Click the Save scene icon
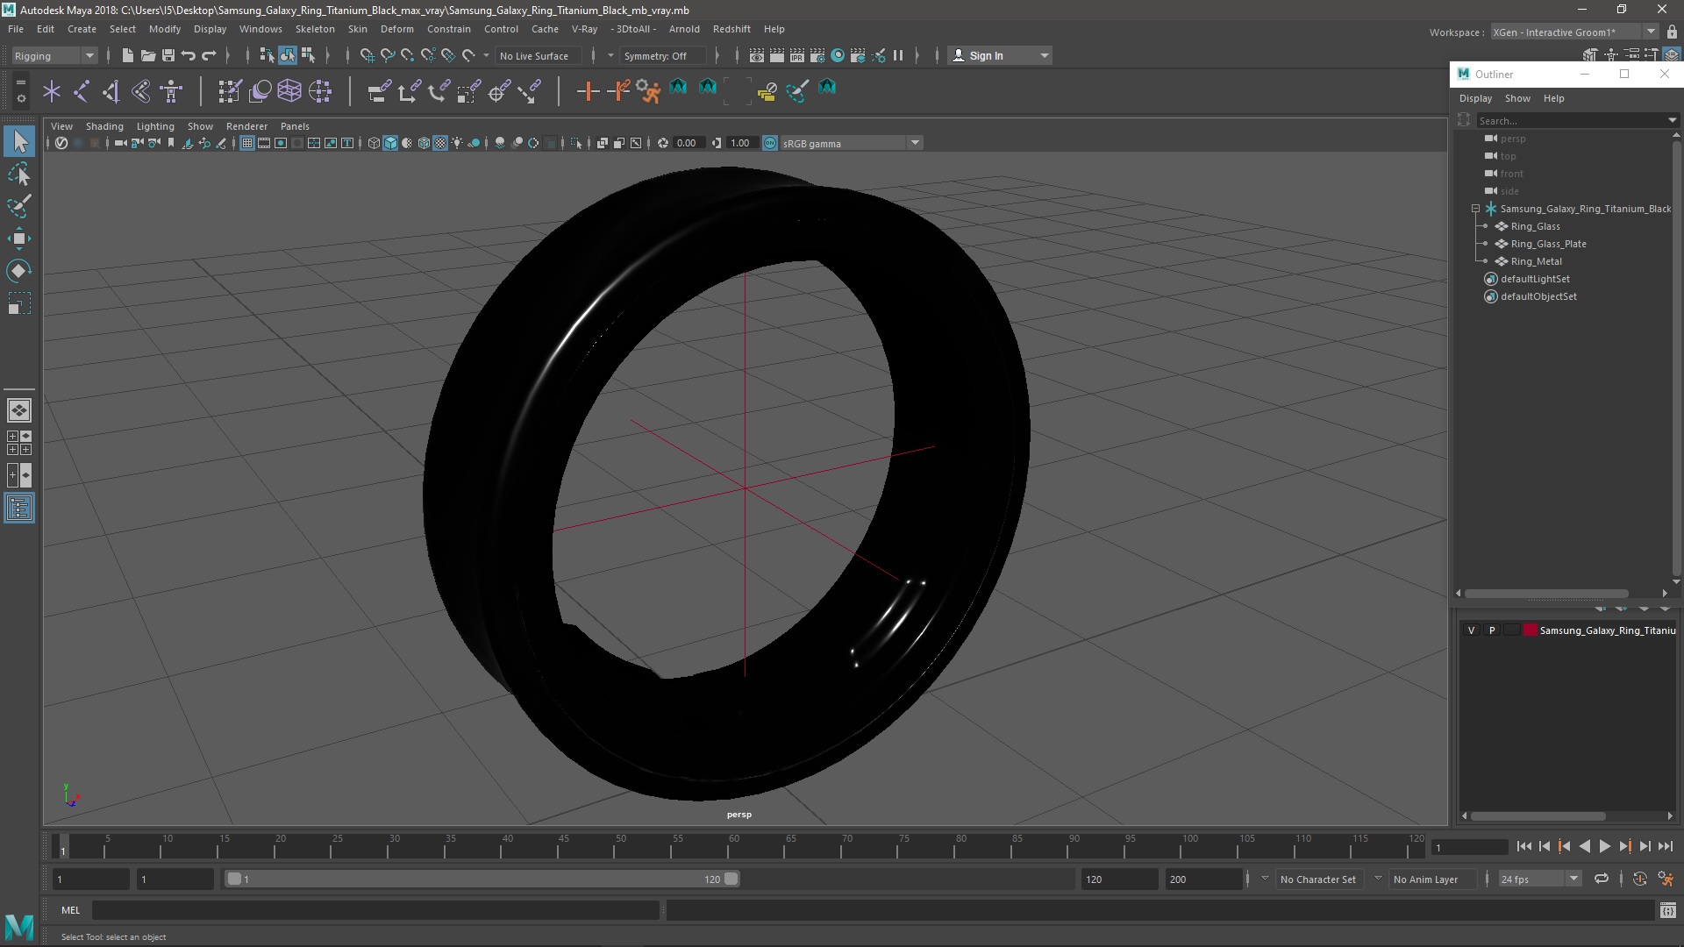The width and height of the screenshot is (1684, 947). tap(168, 55)
